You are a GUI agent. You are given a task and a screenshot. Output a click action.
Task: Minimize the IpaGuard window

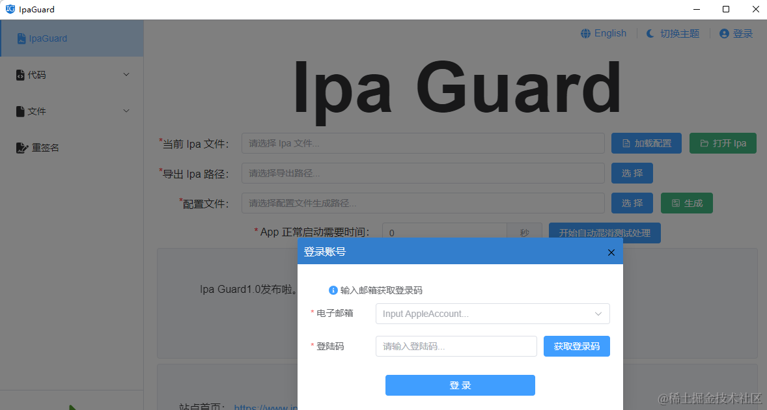pyautogui.click(x=697, y=9)
